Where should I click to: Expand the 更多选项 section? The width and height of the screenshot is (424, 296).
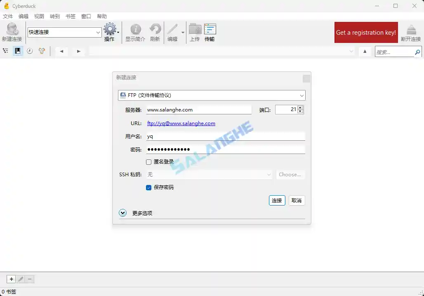tap(122, 213)
